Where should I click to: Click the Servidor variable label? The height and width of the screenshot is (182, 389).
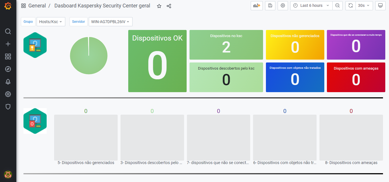coord(78,22)
